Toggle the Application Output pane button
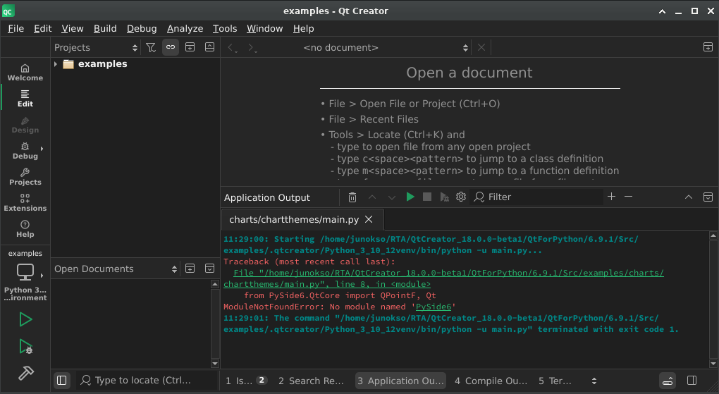 click(400, 381)
